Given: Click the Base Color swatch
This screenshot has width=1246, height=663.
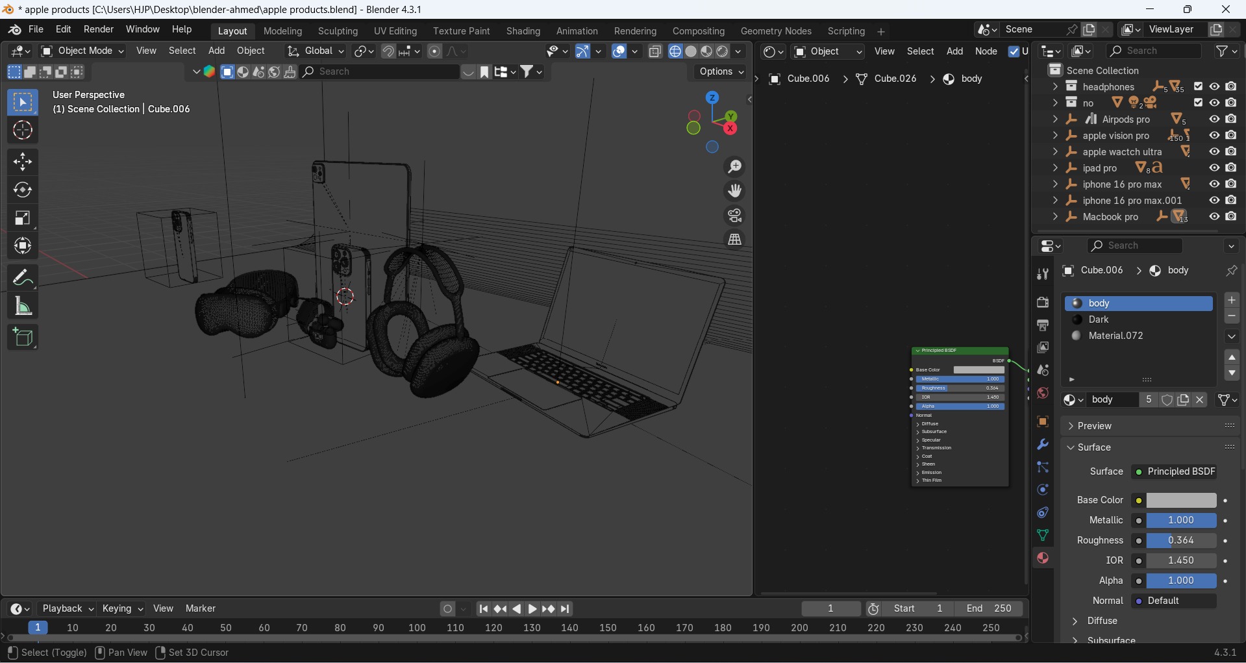Looking at the screenshot, I should click(1181, 501).
